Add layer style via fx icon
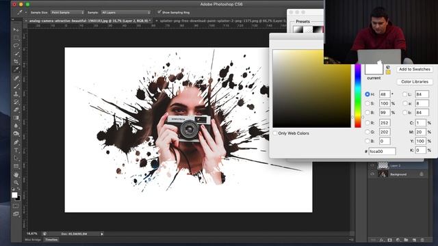The image size is (438, 246). click(382, 240)
